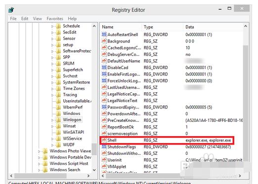Click the values pane scroll left arrow
Screen dimensions: 258x184
coord(103,176)
